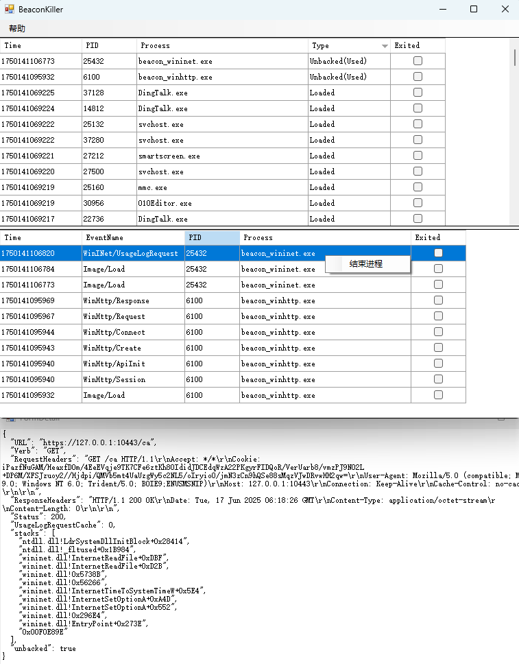Toggle Exited checkbox for smartscreen.exe row

tap(418, 156)
